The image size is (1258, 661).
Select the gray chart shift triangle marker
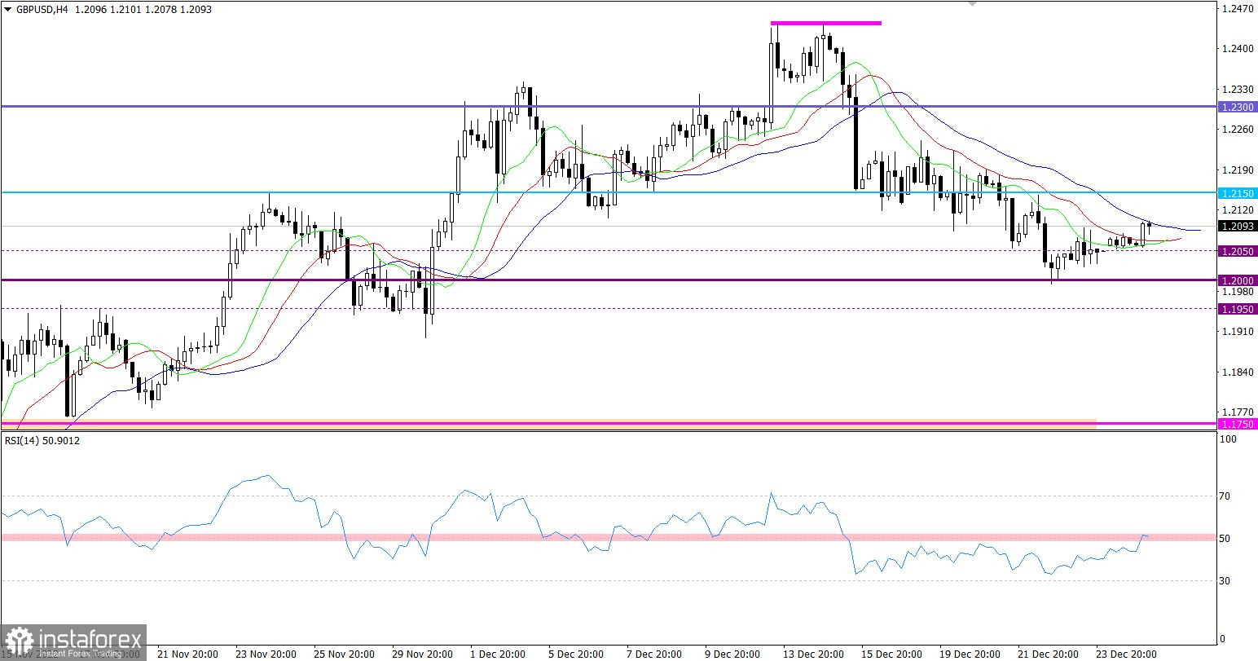971,4
